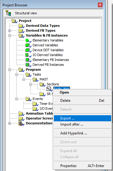The width and height of the screenshot is (113, 171).
Task: Click the Operator Screens folder icon
Action: coord(21,119)
